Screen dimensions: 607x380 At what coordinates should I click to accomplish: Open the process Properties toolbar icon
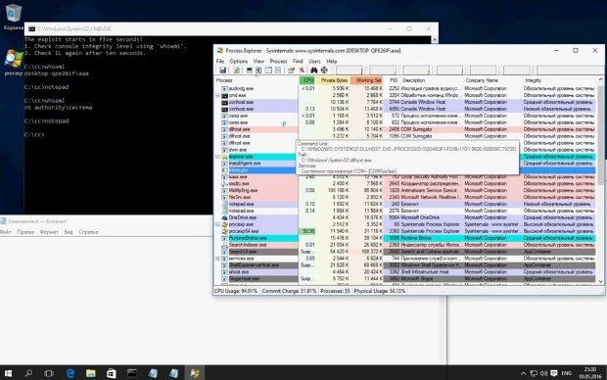[x=291, y=71]
